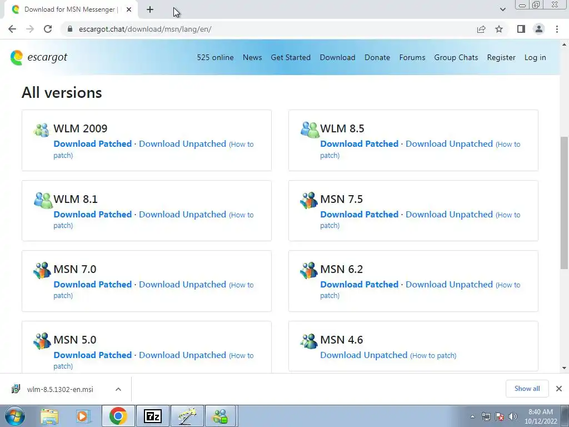This screenshot has width=569, height=427.
Task: Reload the page with the refresh icon
Action: 48,29
